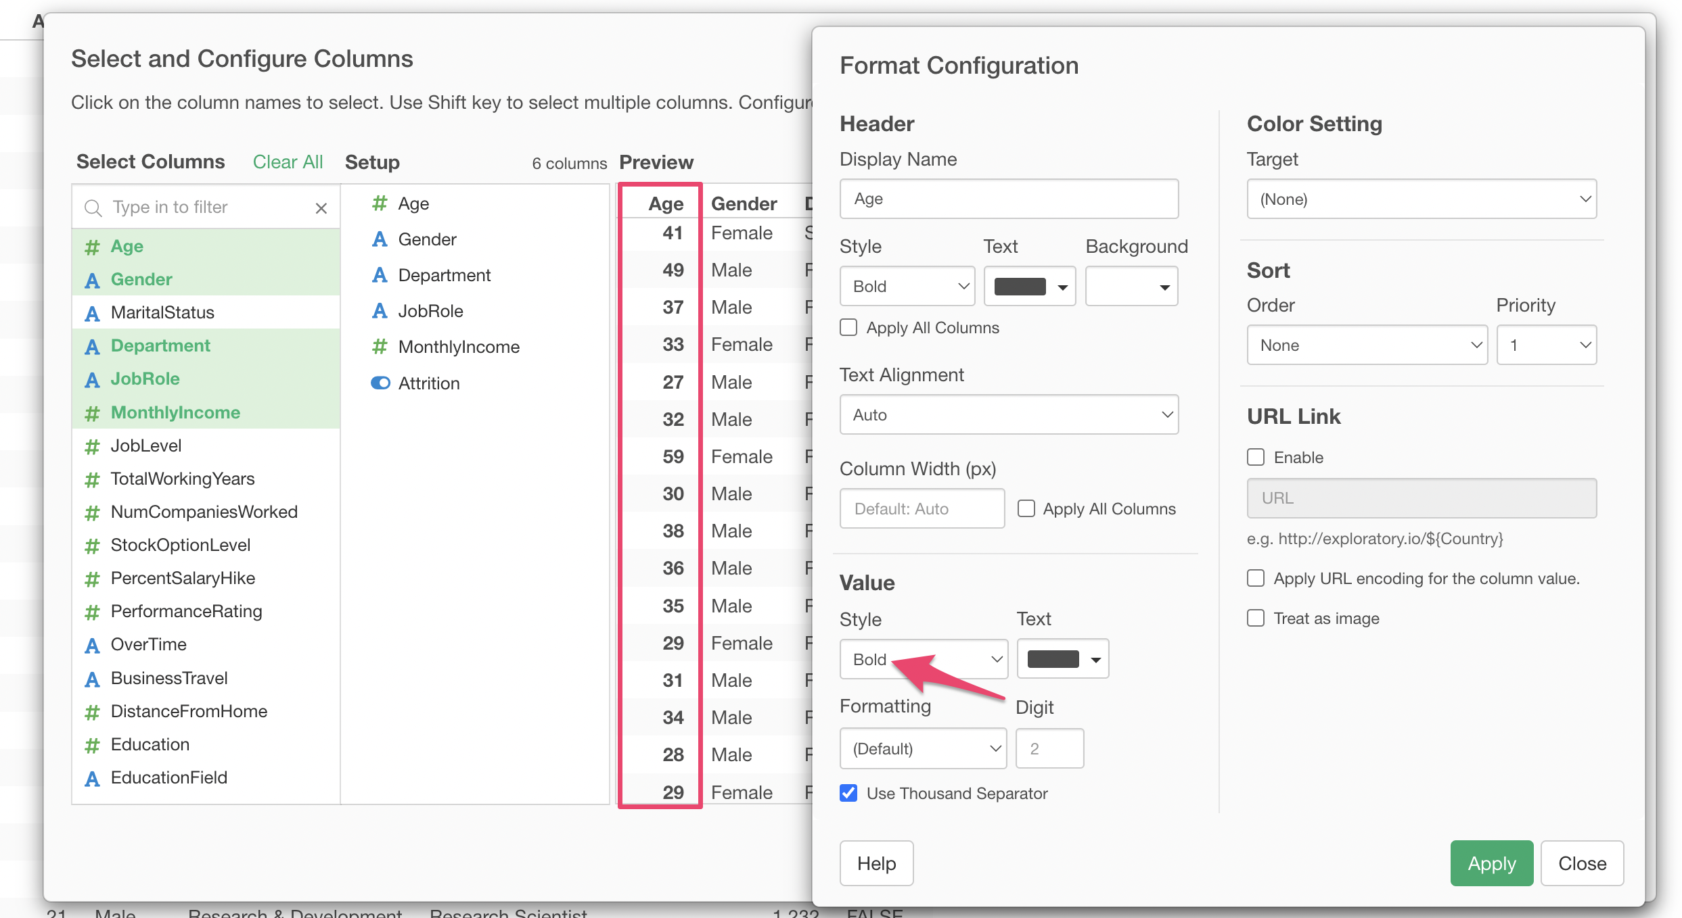1682x918 pixels.
Task: Click the hash icon beside MonthlyIncome in Setup
Action: [380, 347]
